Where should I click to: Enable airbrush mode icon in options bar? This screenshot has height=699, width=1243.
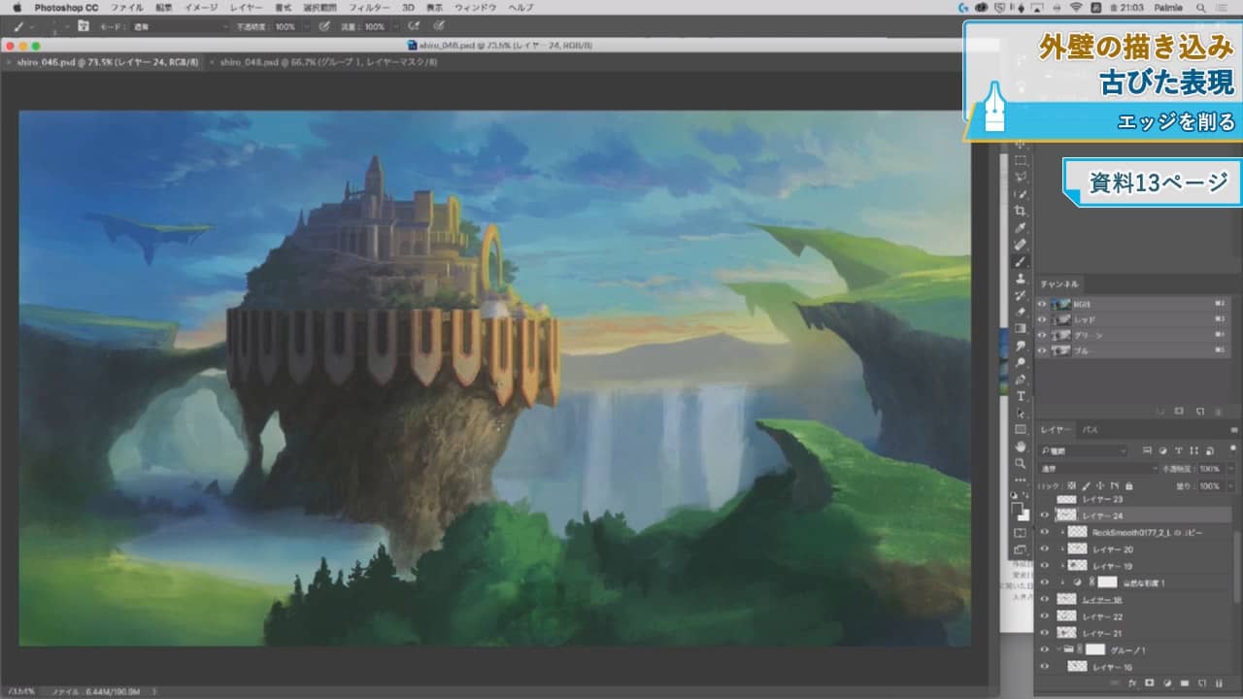[x=415, y=26]
